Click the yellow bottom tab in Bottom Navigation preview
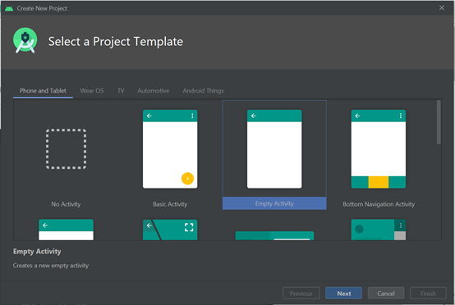Viewport: 455px width, 305px height. tap(379, 182)
